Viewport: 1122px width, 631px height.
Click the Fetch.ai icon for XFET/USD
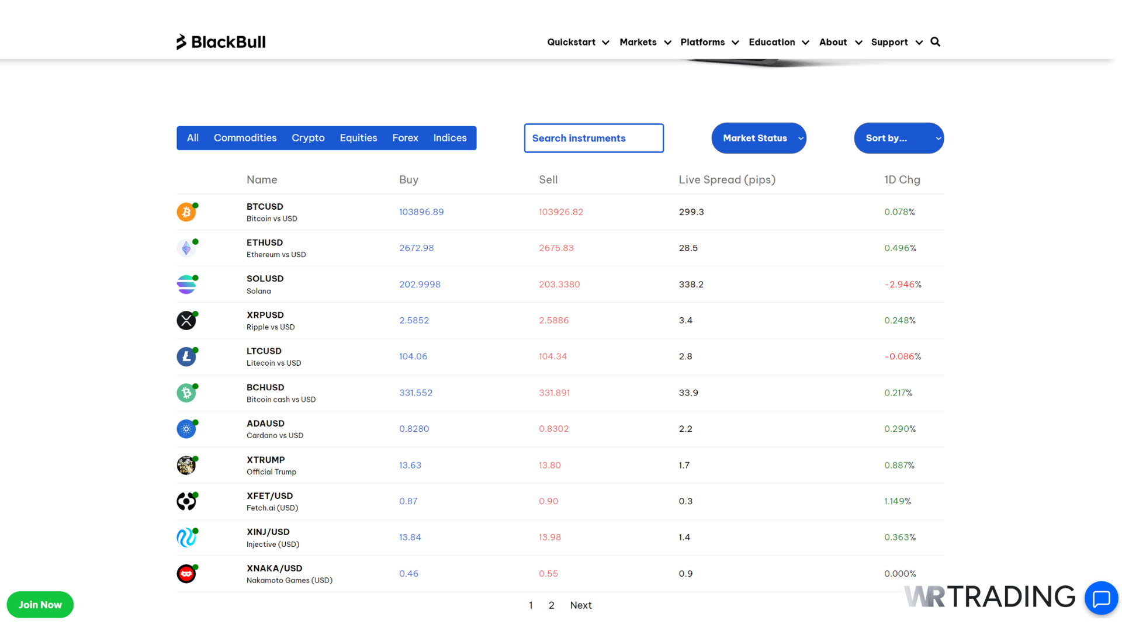pos(186,501)
